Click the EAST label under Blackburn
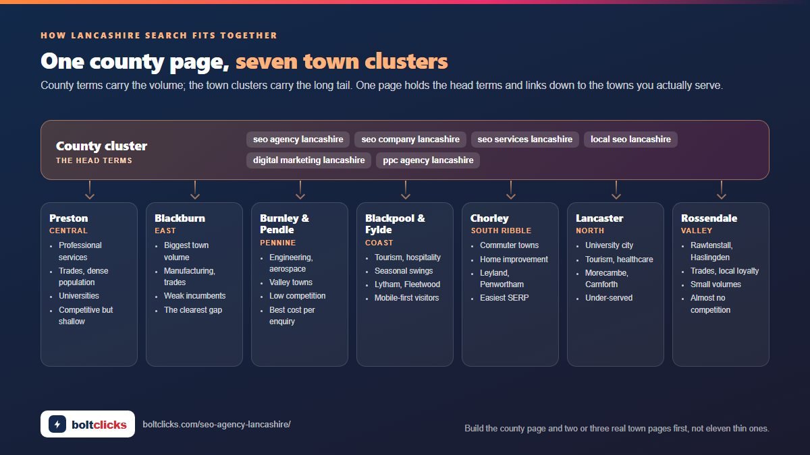Image resolution: width=810 pixels, height=455 pixels. 165,231
